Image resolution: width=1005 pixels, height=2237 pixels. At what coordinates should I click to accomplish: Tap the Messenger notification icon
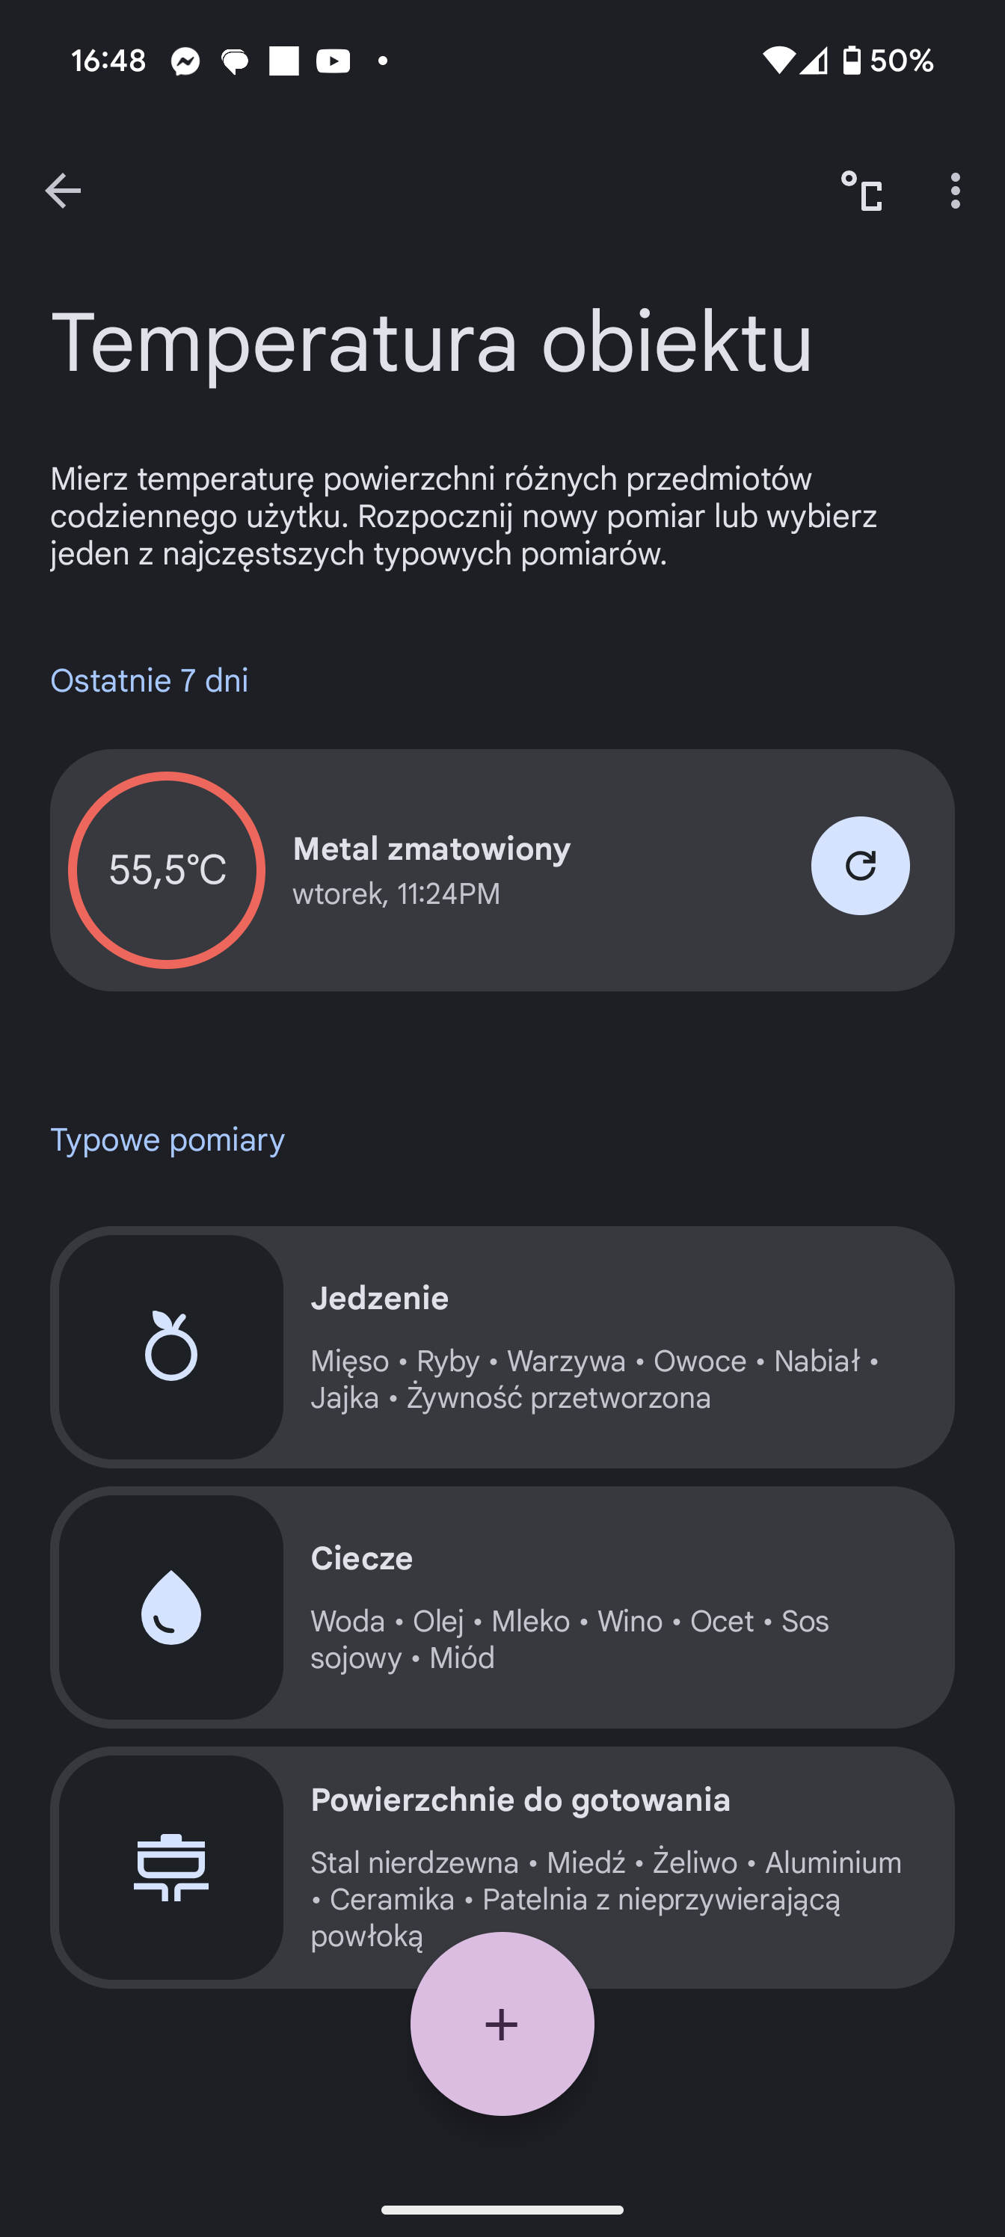pos(185,61)
